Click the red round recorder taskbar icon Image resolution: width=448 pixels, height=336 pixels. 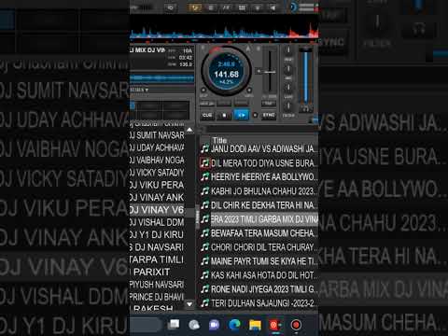[x=296, y=325]
